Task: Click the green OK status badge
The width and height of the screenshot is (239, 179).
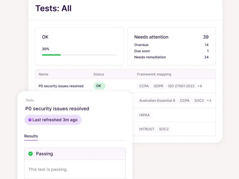Action: (99, 86)
